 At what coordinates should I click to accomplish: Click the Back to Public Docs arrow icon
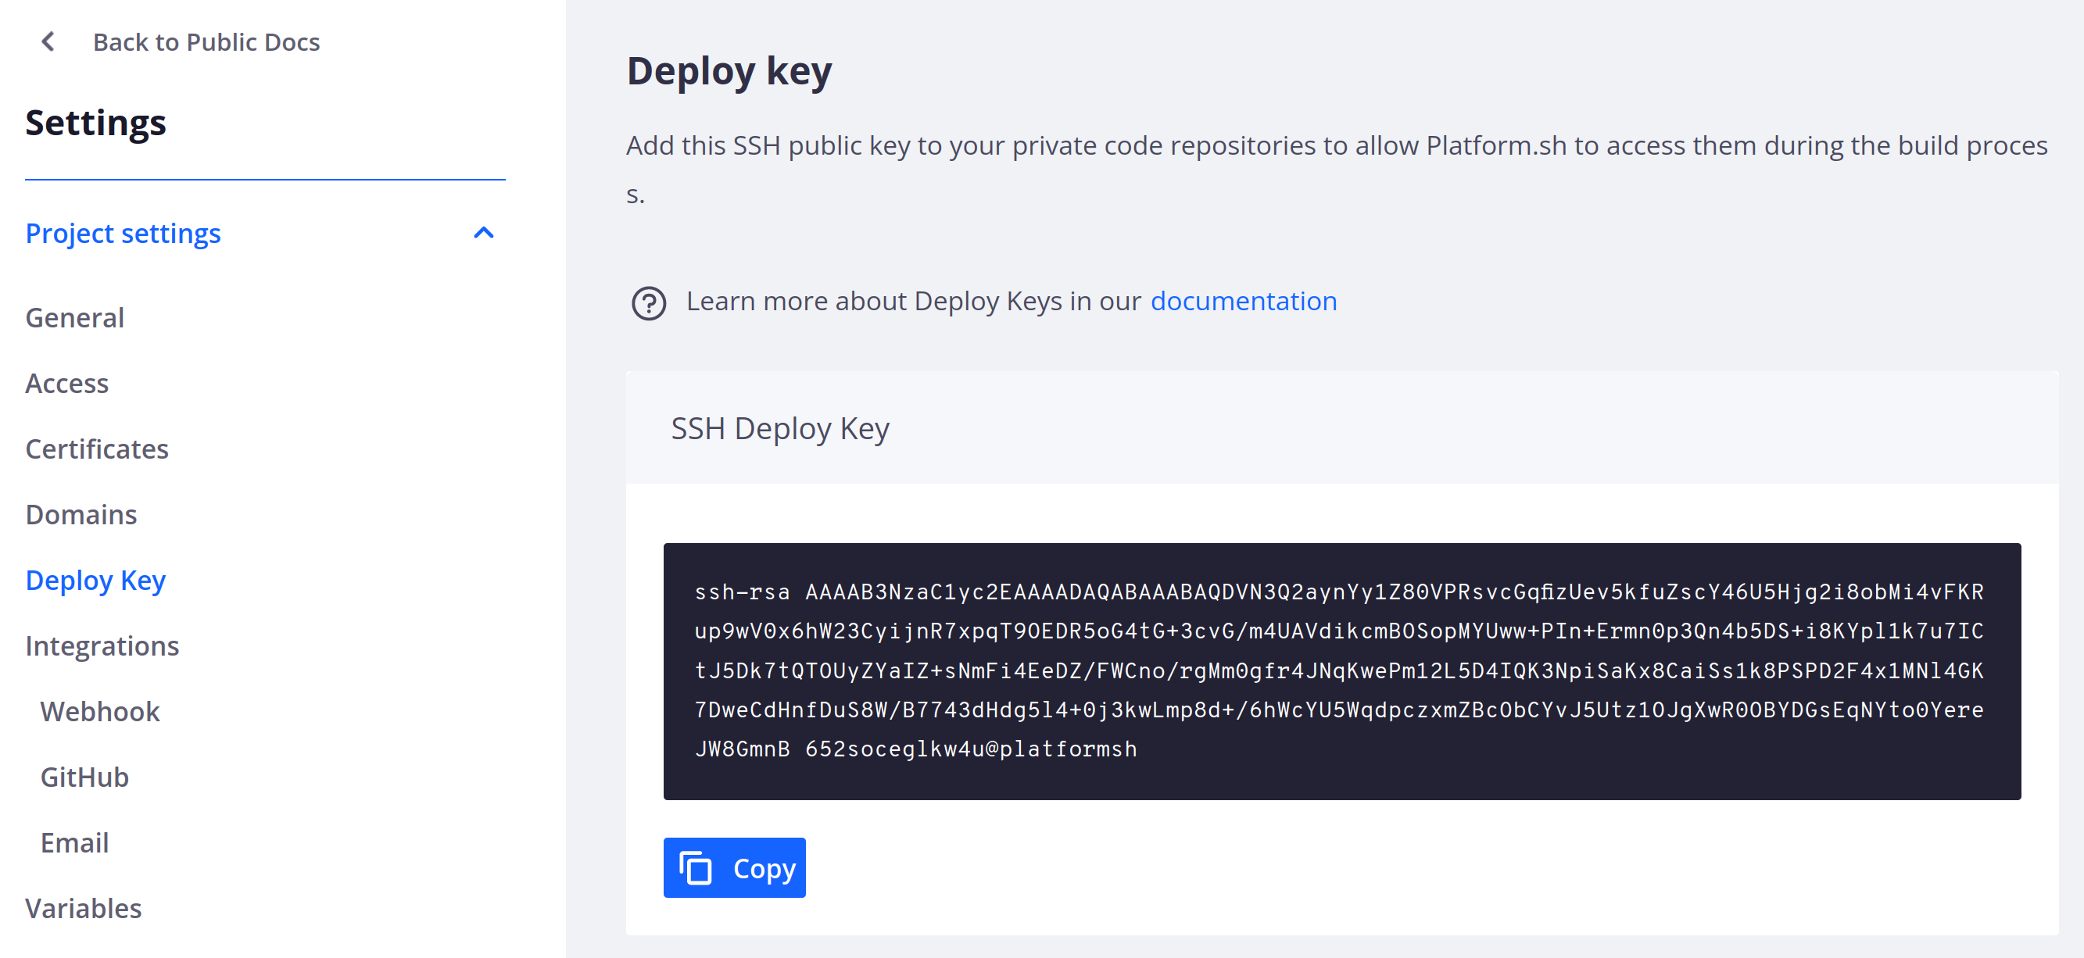[x=45, y=41]
